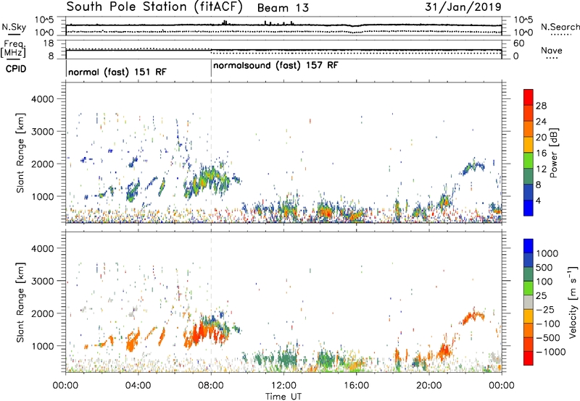Click the date '31/Jan/2019'

point(463,7)
